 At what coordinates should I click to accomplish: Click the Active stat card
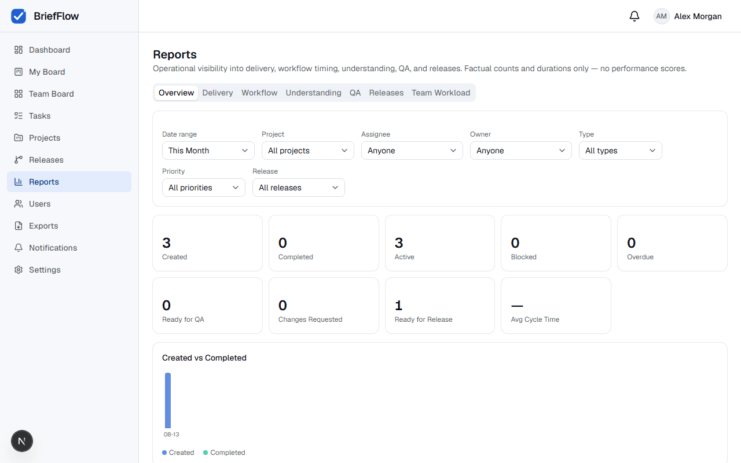point(440,243)
